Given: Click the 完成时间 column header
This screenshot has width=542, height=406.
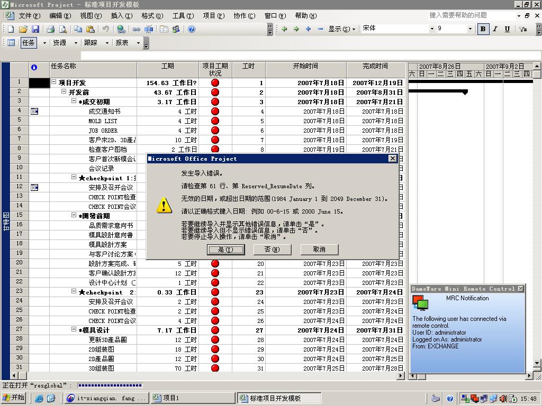Looking at the screenshot, I should [x=375, y=70].
